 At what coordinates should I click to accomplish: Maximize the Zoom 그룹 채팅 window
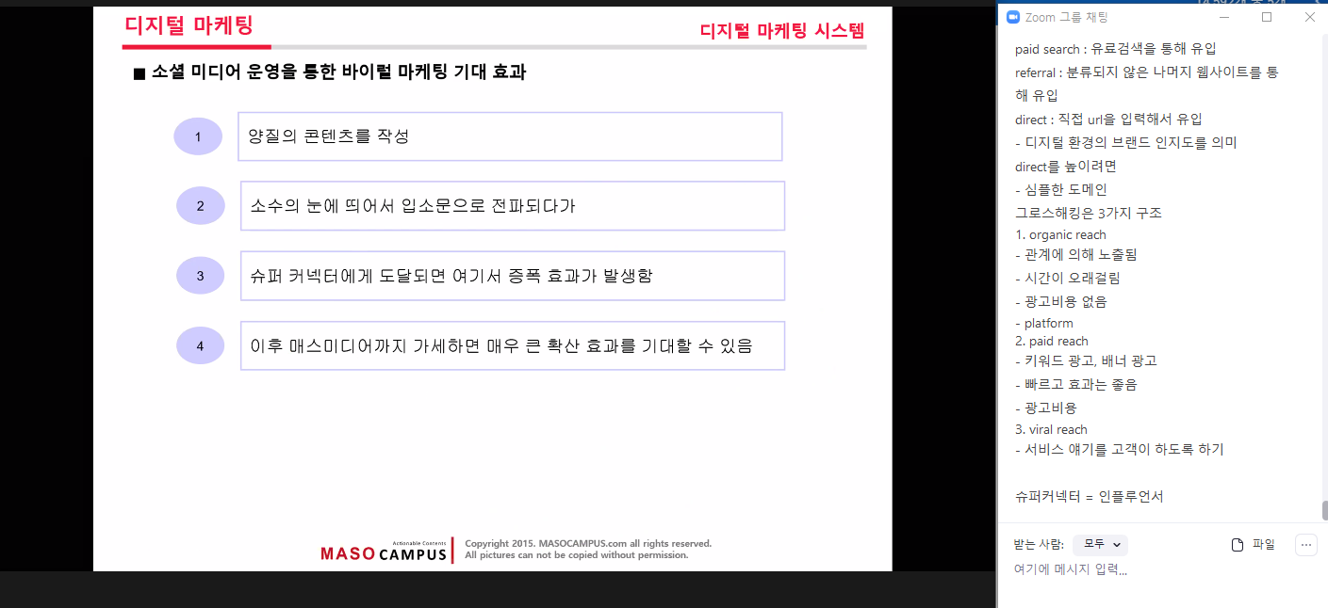point(1267,17)
